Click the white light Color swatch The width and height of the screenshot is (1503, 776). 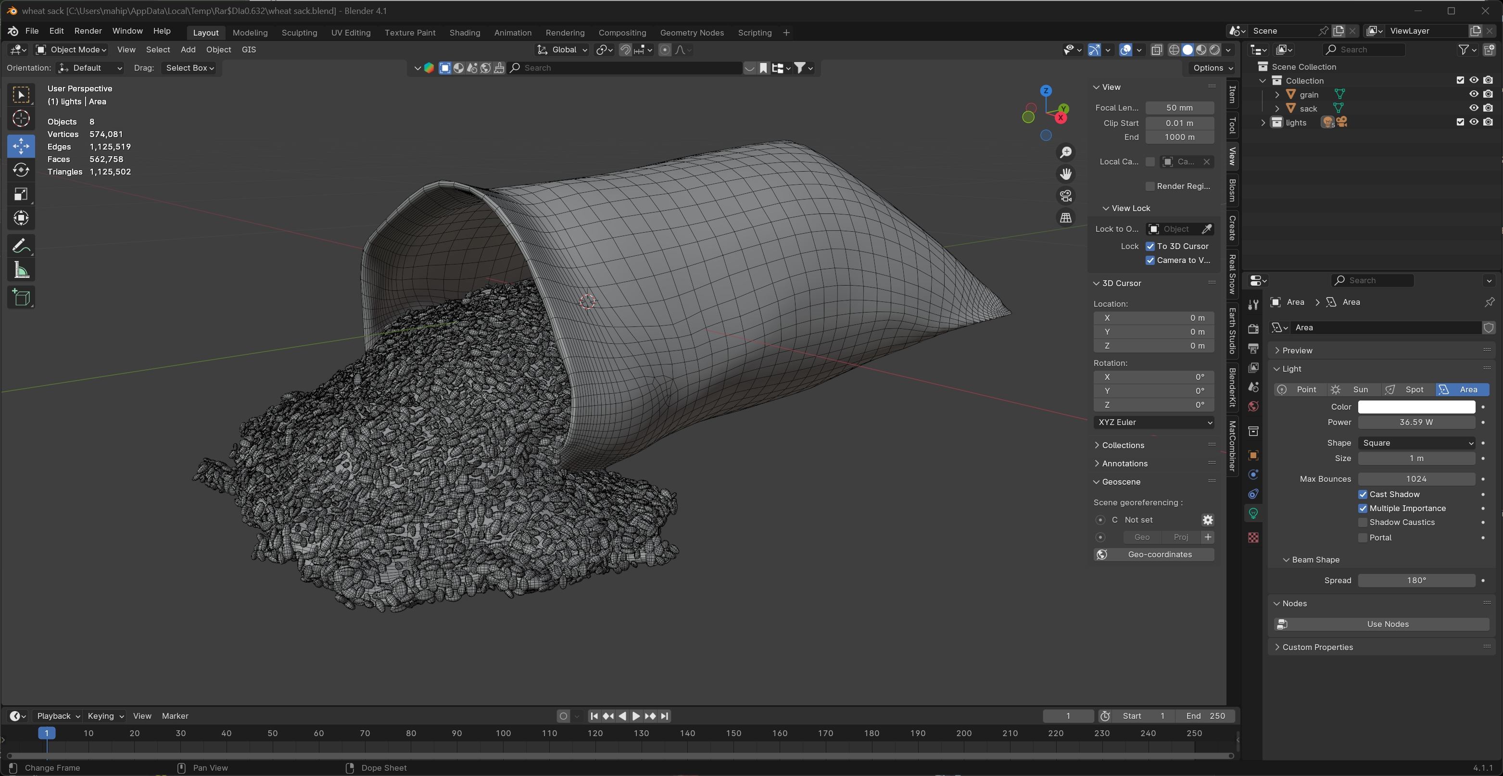click(x=1416, y=407)
